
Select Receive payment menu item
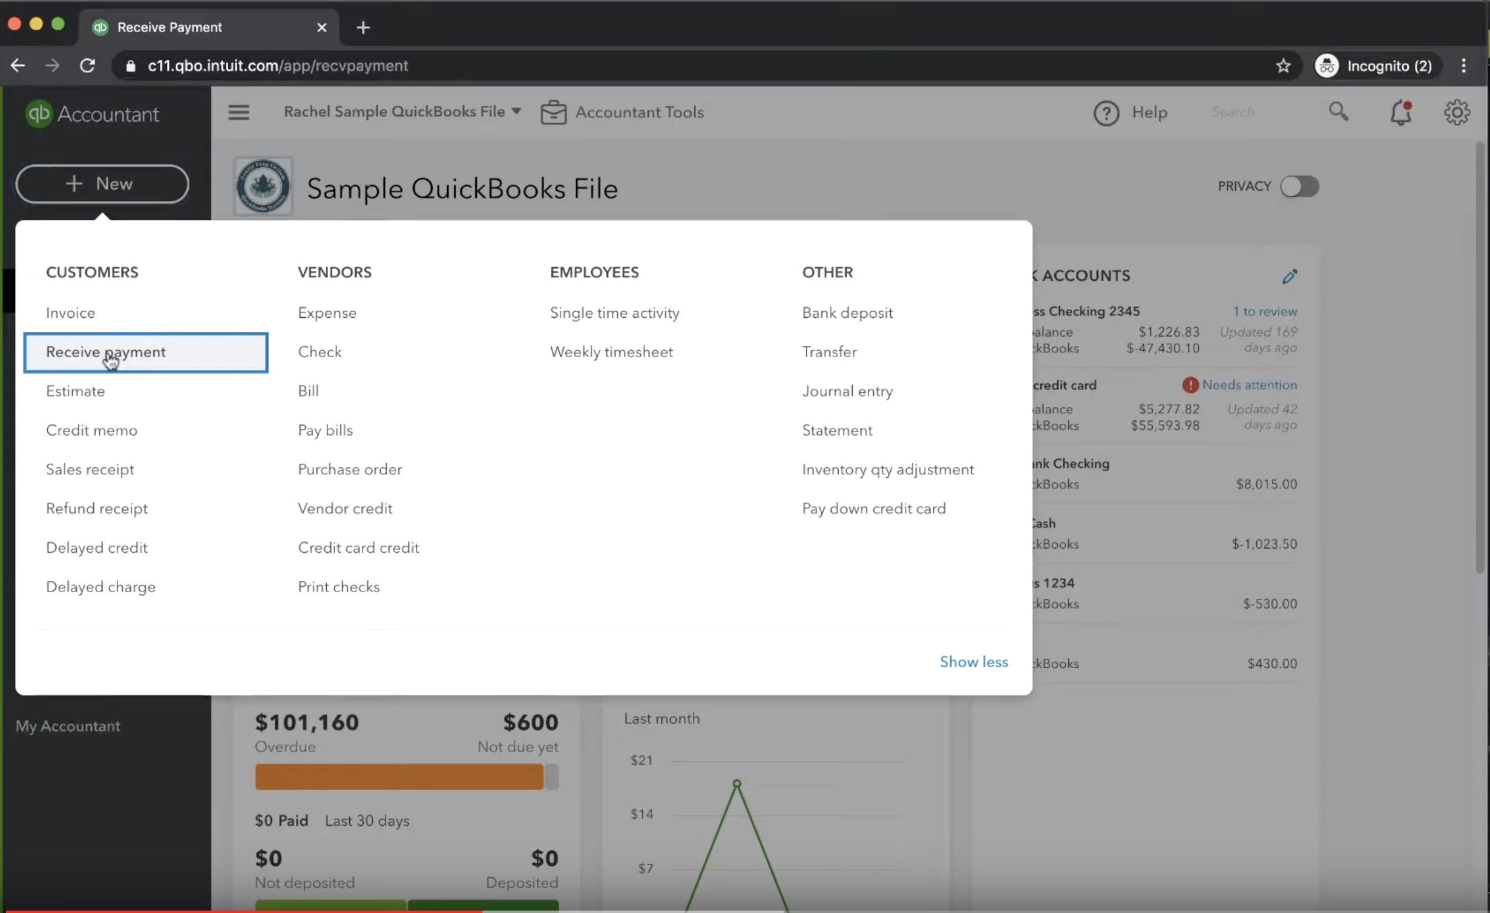coord(146,352)
